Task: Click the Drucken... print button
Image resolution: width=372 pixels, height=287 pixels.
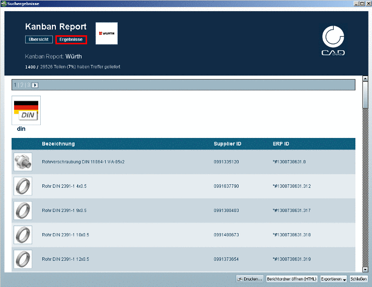Action: [x=250, y=279]
